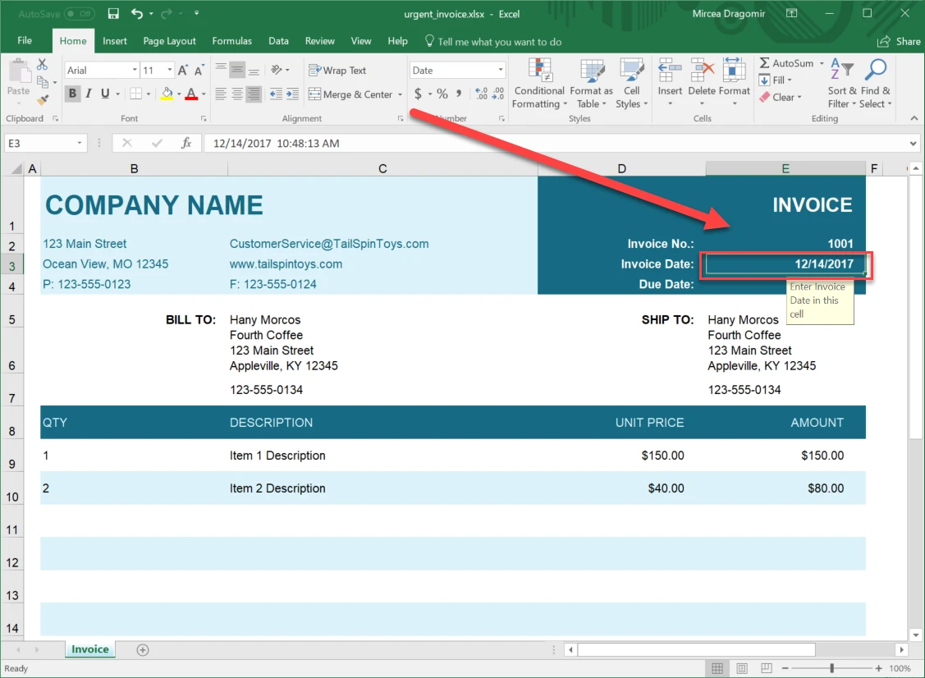The image size is (925, 678).
Task: Click the Select All corner triangle
Action: click(x=16, y=169)
